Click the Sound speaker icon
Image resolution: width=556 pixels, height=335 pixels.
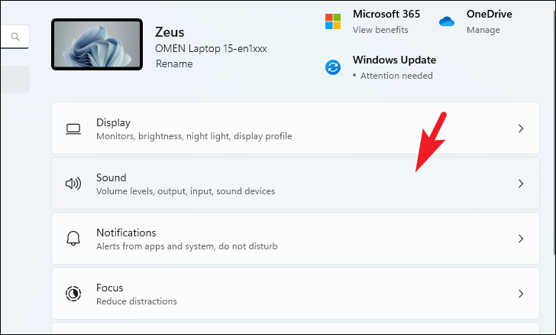point(73,184)
